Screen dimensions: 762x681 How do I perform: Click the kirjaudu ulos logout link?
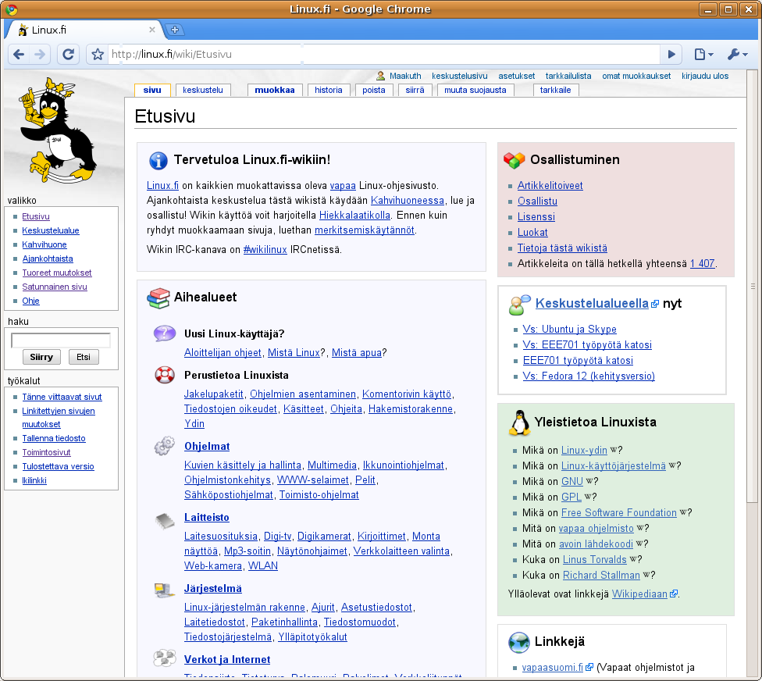pyautogui.click(x=705, y=76)
